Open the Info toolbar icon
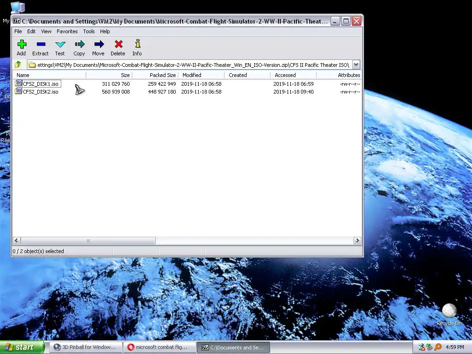The width and height of the screenshot is (472, 354). coord(137,44)
